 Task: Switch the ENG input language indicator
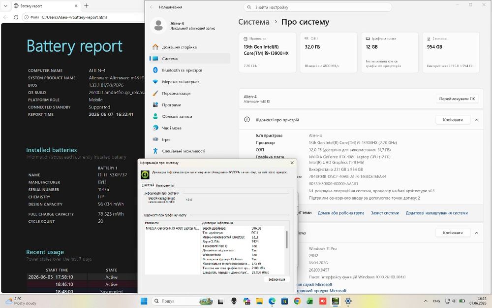tap(436, 301)
